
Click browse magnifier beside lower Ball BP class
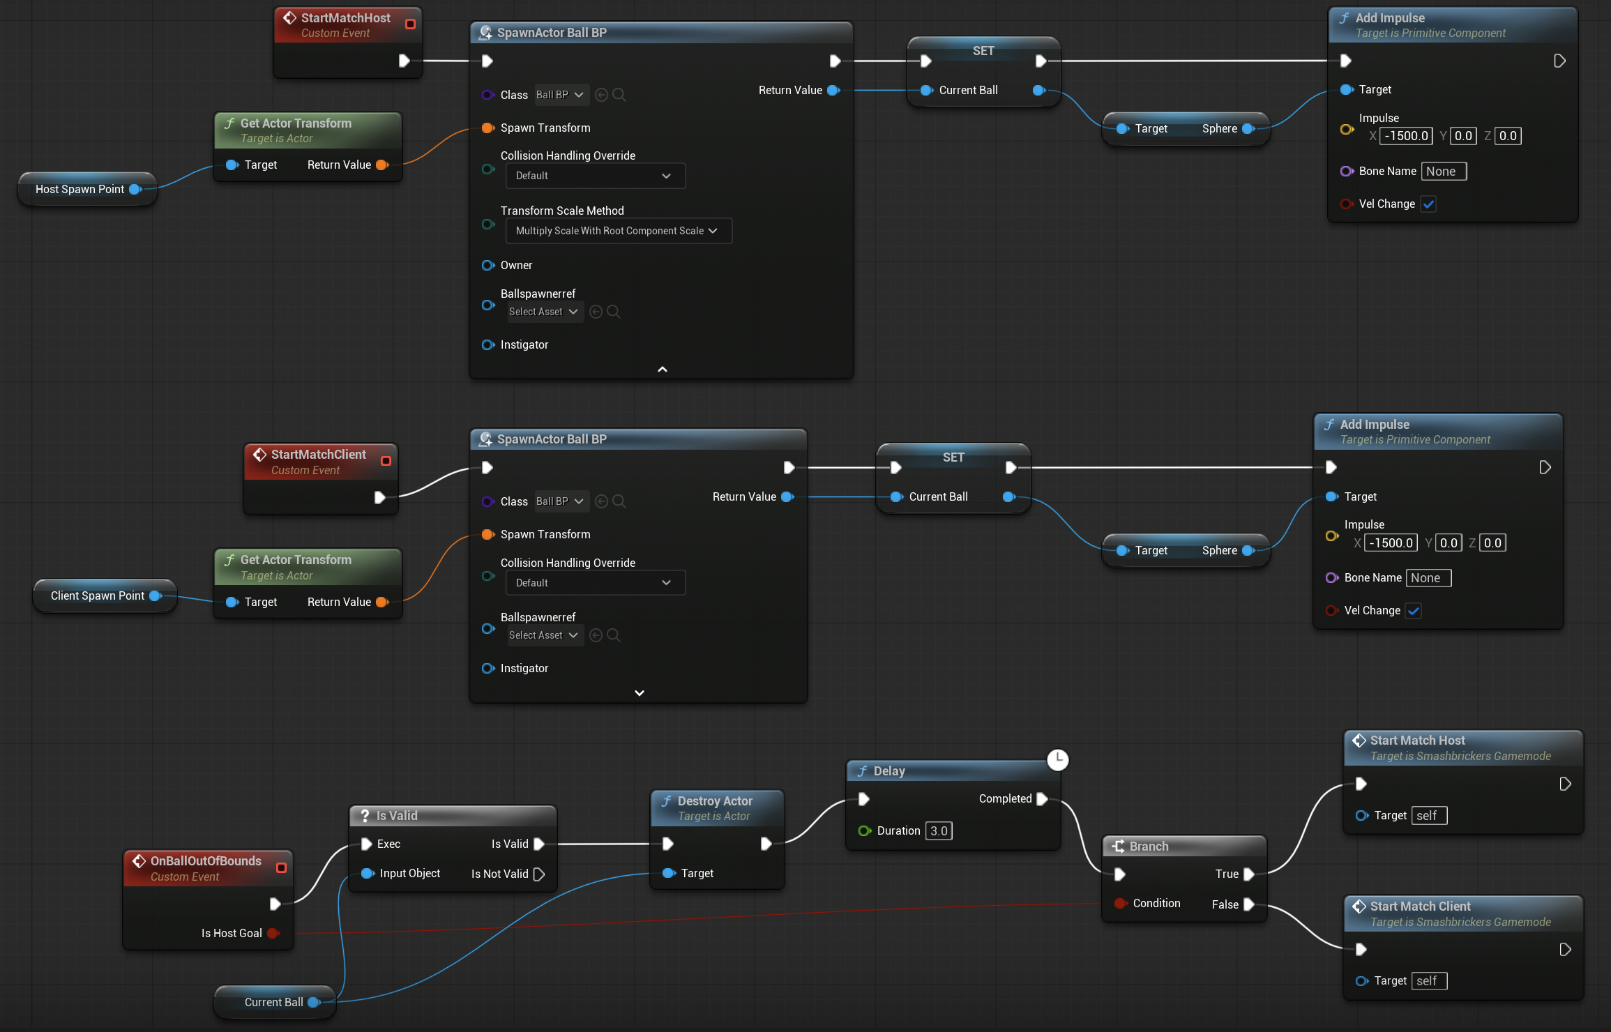[619, 501]
